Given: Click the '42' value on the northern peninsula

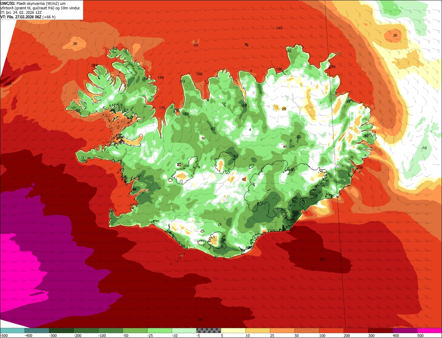Looking at the screenshot, I should click(289, 51).
